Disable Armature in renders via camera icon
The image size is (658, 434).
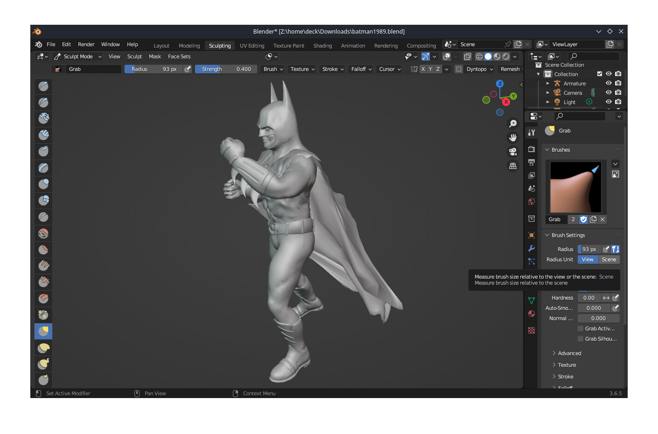618,83
